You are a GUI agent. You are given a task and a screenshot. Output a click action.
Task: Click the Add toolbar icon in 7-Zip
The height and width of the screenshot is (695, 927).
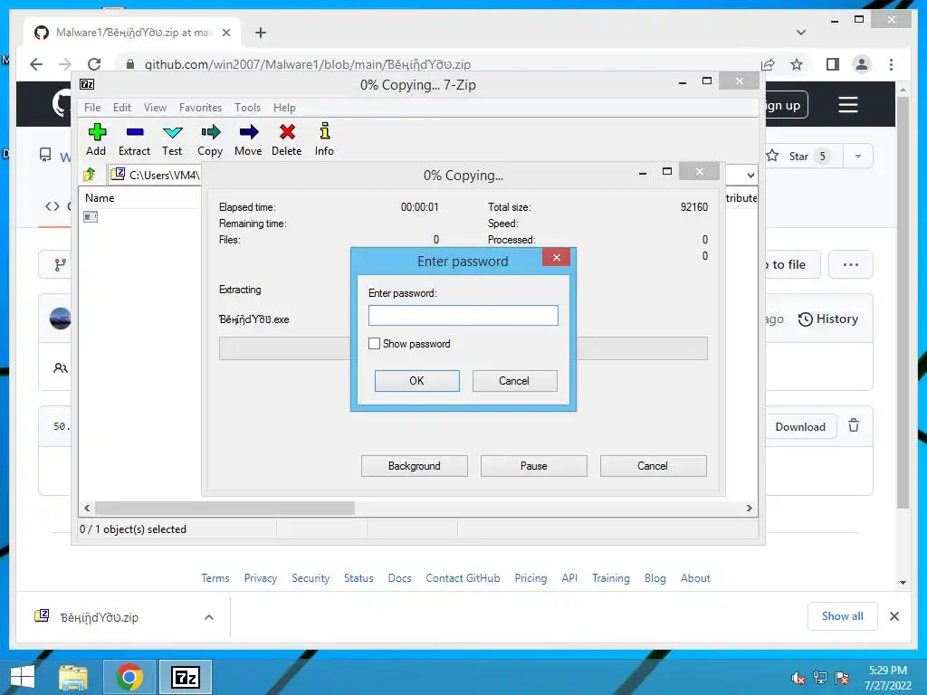click(x=96, y=139)
